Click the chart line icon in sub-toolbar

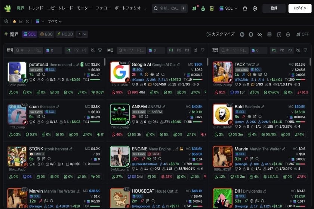pos(21,21)
